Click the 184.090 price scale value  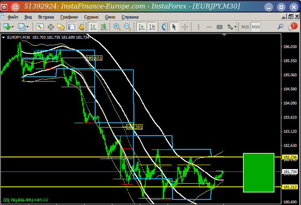[x=290, y=103]
